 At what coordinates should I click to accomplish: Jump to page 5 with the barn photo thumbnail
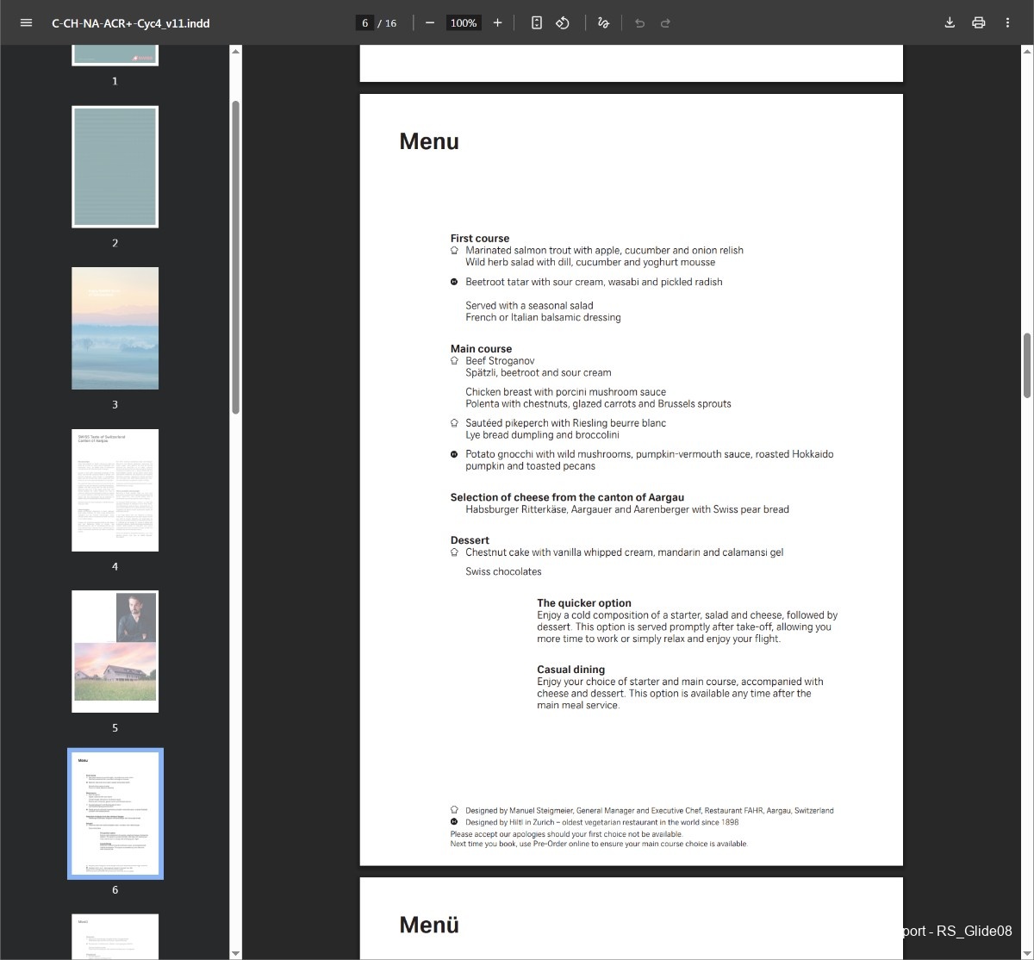[115, 651]
